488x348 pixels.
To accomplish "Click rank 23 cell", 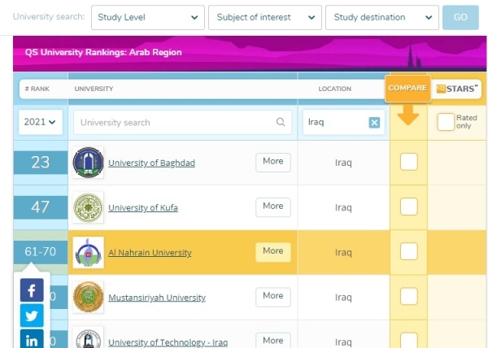I will click(x=41, y=163).
